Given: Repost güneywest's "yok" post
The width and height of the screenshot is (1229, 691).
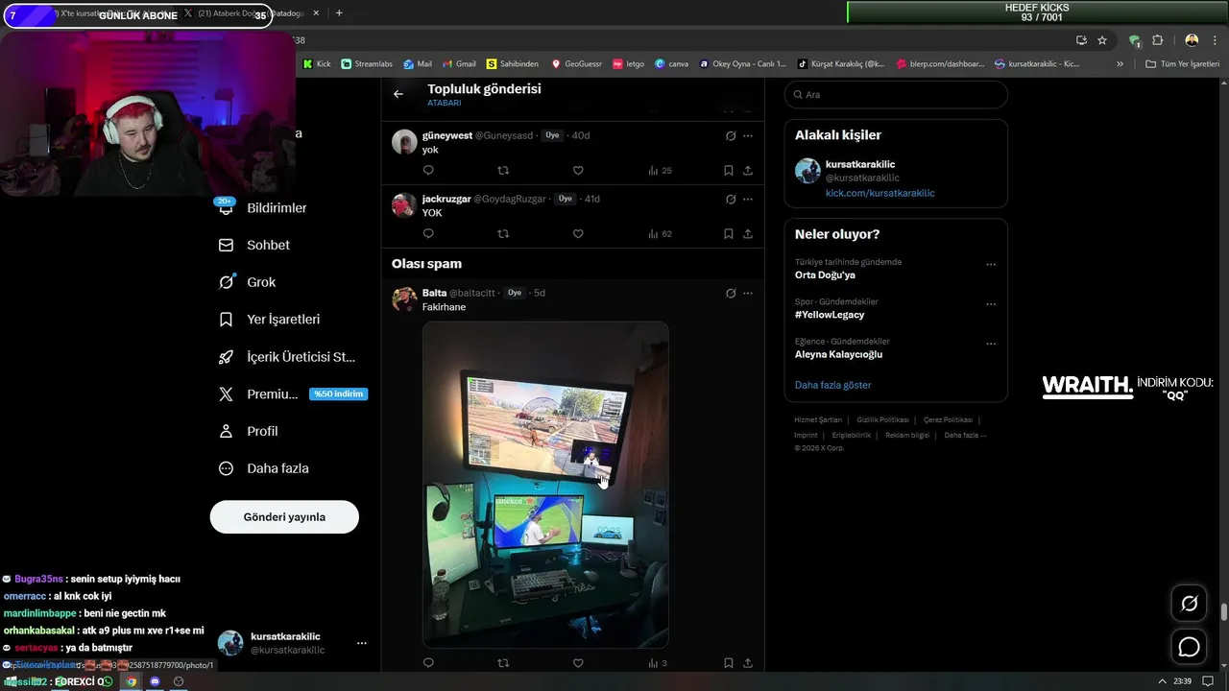Looking at the screenshot, I should point(503,170).
